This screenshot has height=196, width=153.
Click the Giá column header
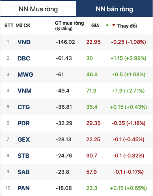point(95,26)
